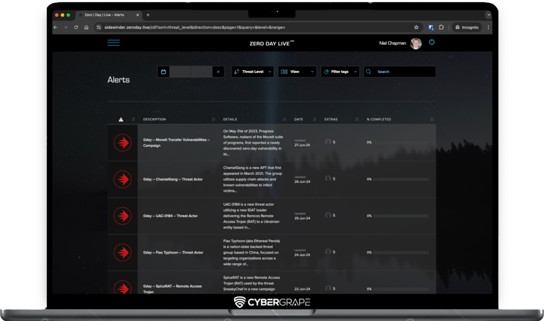This screenshot has width=544, height=321.
Task: Expand the Filter tags dropdown
Action: (340, 72)
